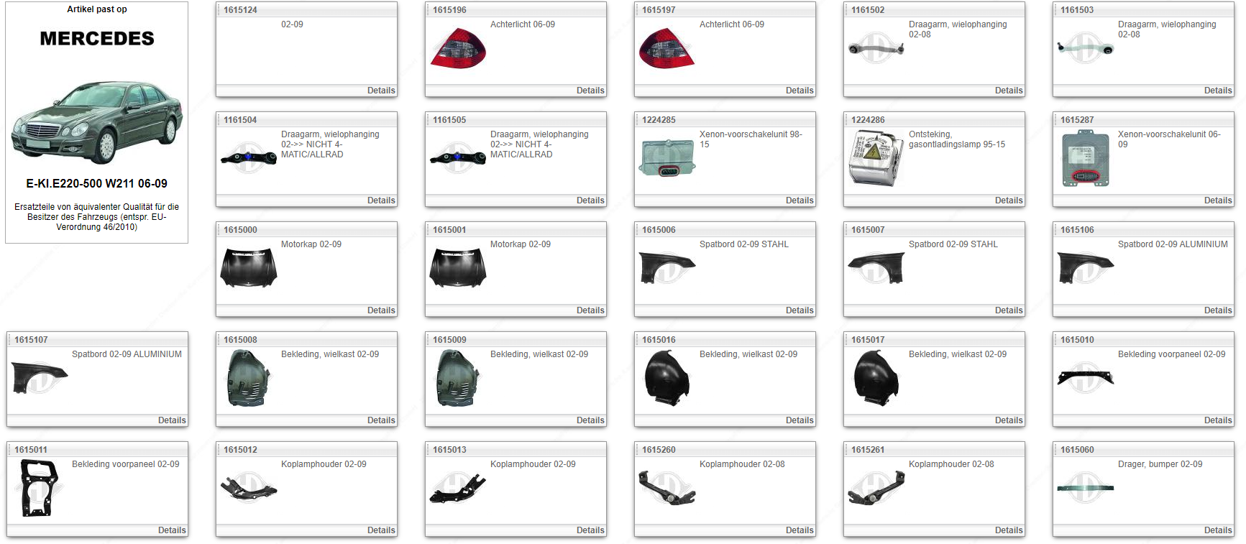Show Details of Spatbord ALUMINIUM 1615107
1246x544 pixels.
pyautogui.click(x=172, y=420)
